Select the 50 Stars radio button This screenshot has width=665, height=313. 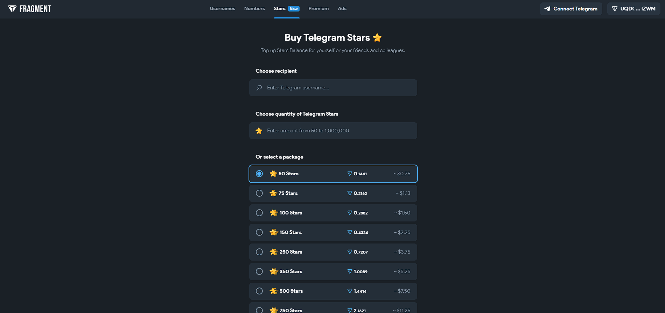point(259,174)
